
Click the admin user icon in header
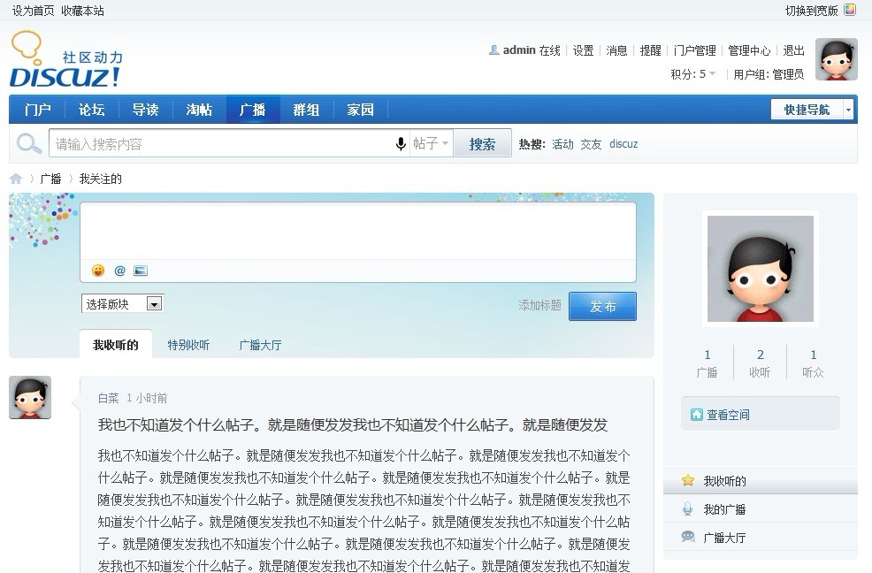coord(493,50)
